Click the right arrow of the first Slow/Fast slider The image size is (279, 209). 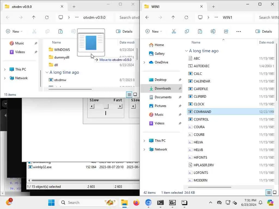(x=120, y=106)
